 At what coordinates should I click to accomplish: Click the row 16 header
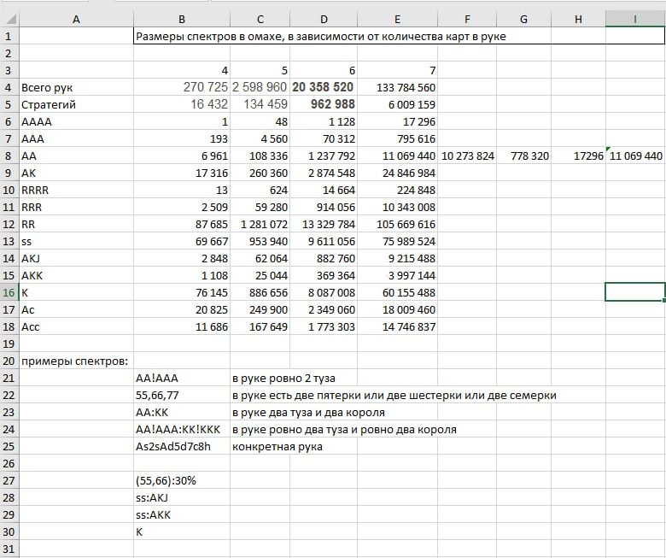9,292
